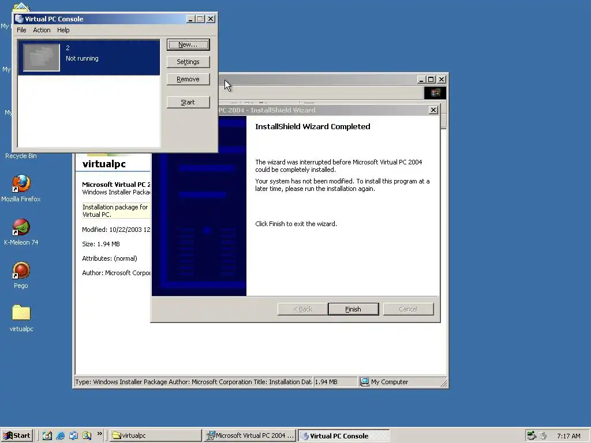Close the InstallShield Wizard dialog
Viewport: 591px width, 443px height.
click(433, 110)
